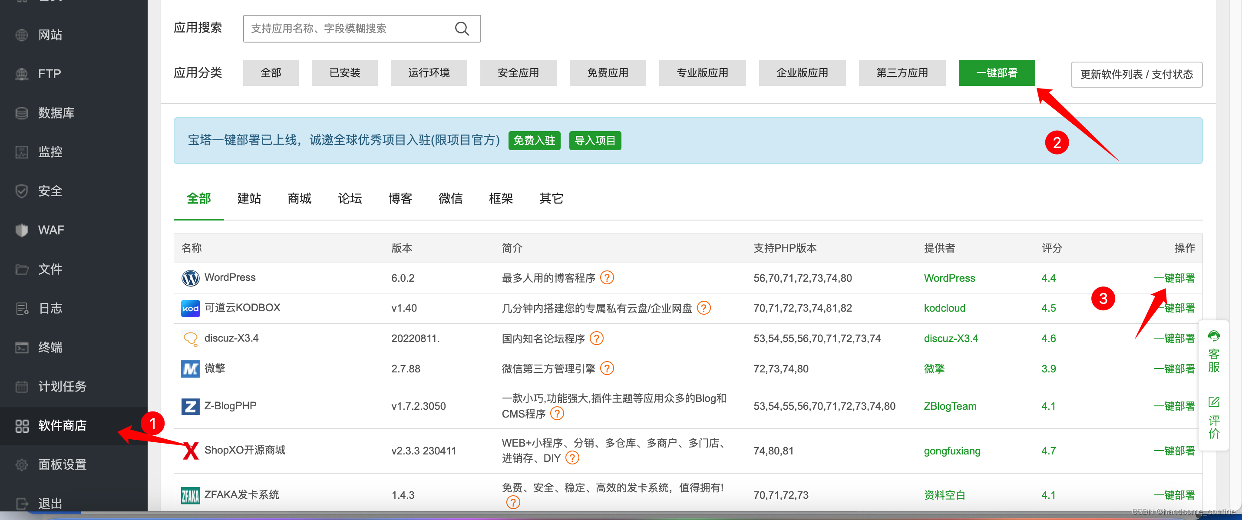1242x520 pixels.
Task: Click 更新软件列表 / 支付状态 button
Action: click(1136, 74)
